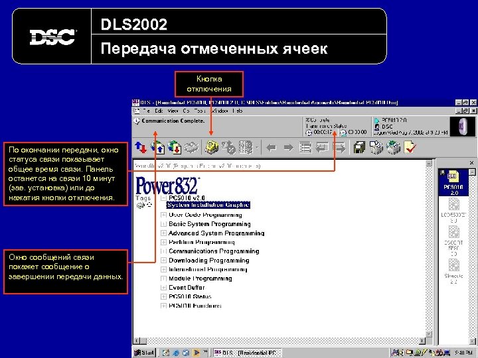This screenshot has height=358, width=478.
Task: Open the File menu
Action: (147, 111)
